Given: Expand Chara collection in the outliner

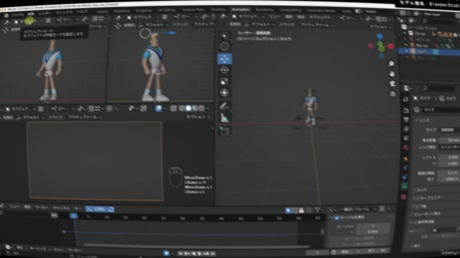Looking at the screenshot, I should click(x=405, y=34).
